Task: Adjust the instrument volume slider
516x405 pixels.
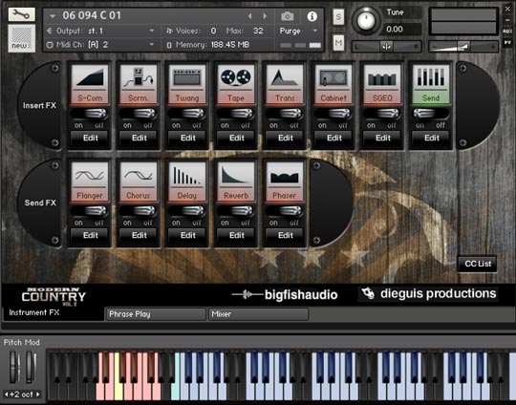Action: pyautogui.click(x=463, y=47)
